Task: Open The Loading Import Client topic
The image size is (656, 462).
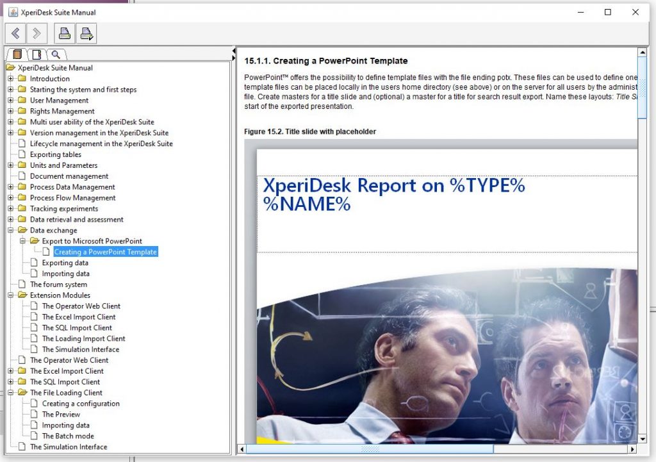Action: point(84,338)
